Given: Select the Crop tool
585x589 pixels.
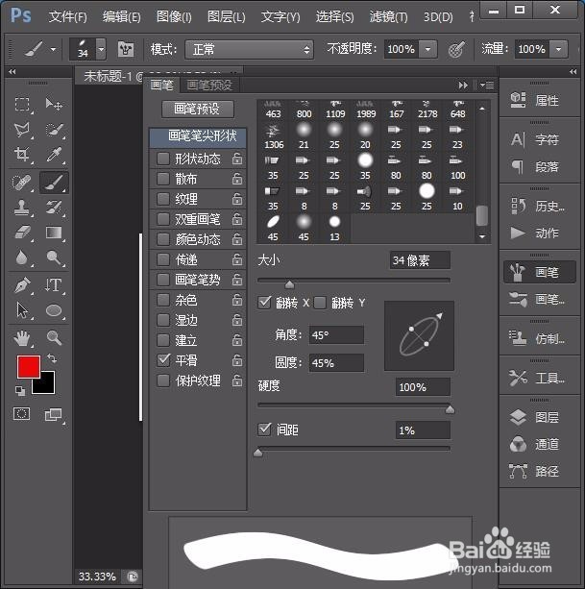Looking at the screenshot, I should tap(22, 155).
